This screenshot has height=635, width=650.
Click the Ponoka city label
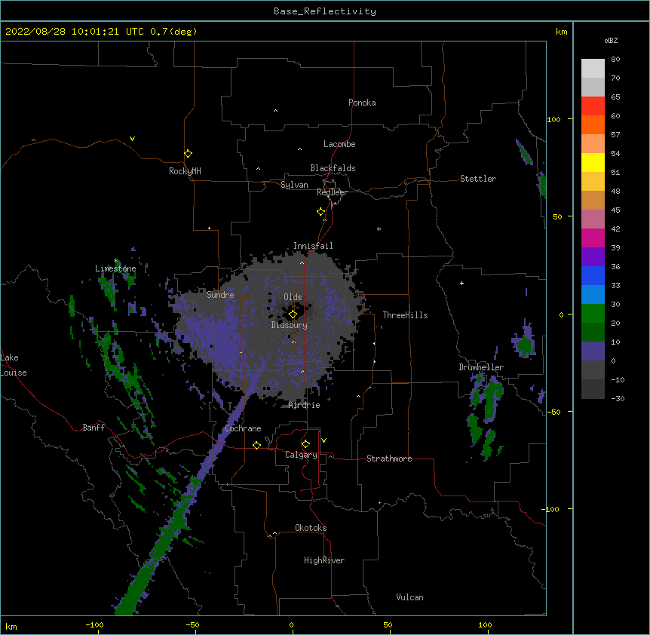[x=362, y=103]
